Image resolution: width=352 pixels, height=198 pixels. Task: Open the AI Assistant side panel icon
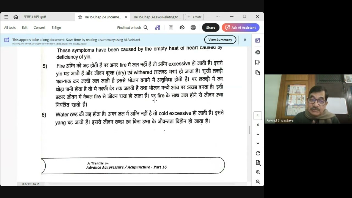click(258, 40)
